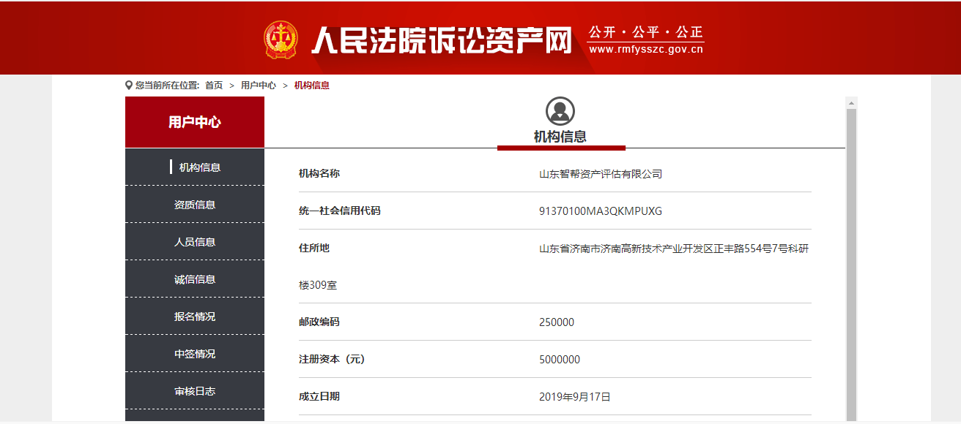Click the organization name 山东智帮资产评估有限公司
Viewport: 961px width, 424px height.
(x=601, y=174)
